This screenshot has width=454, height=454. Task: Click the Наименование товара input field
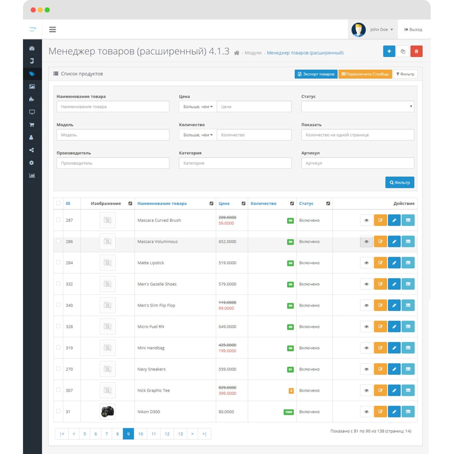(113, 107)
